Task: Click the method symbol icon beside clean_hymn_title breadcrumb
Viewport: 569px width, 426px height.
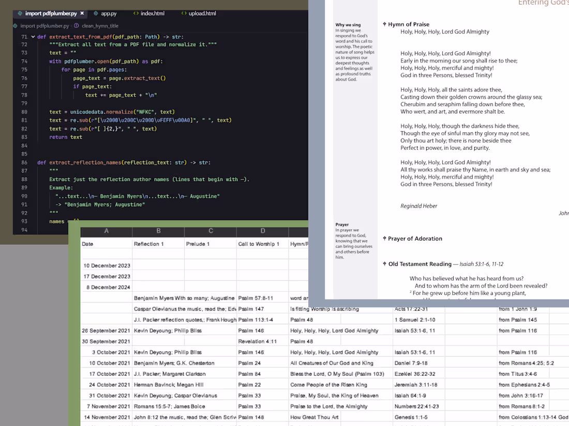Action: [76, 25]
